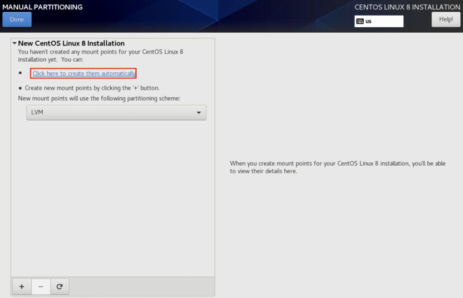Click the CENTOS LINUX 8 INSTALLATION heading
The width and height of the screenshot is (463, 298).
(407, 7)
